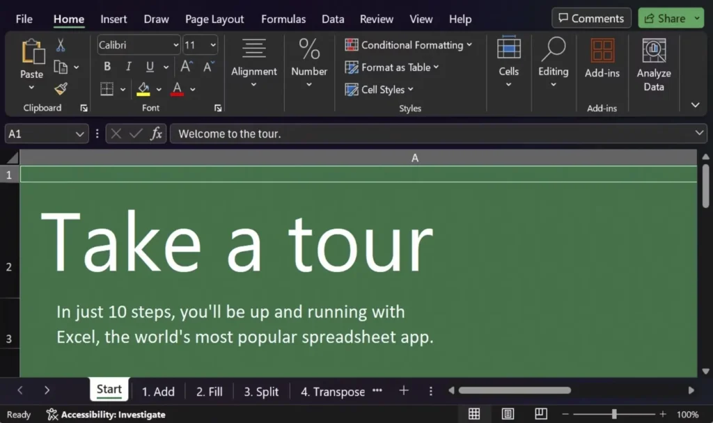
Task: Toggle Underline formatting
Action: (150, 67)
